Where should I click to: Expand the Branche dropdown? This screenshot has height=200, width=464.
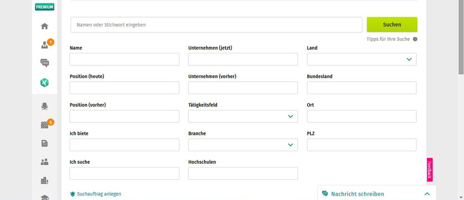(243, 145)
